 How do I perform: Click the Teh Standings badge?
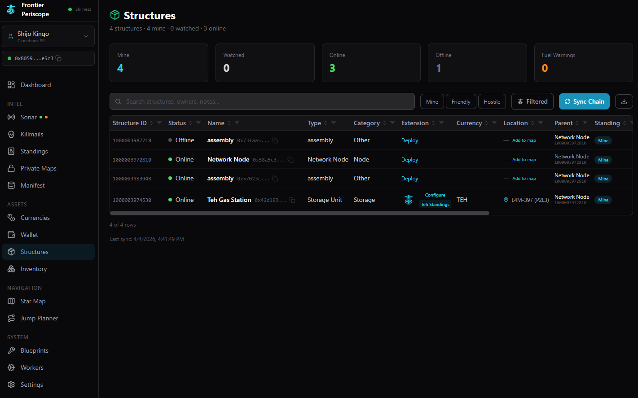(435, 205)
